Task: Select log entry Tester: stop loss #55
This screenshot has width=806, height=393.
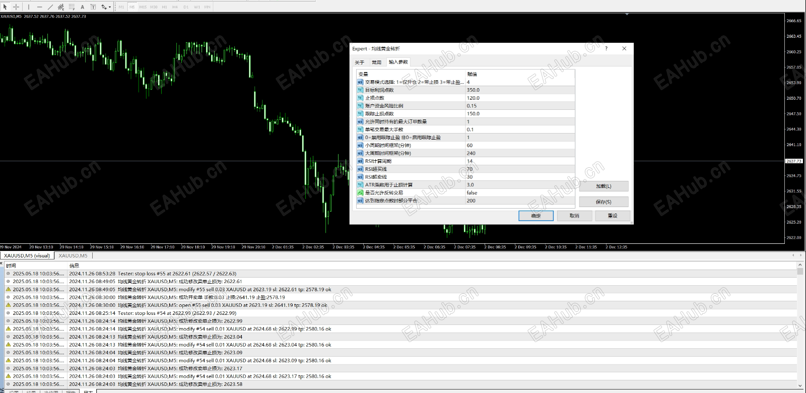Action: tap(400, 274)
